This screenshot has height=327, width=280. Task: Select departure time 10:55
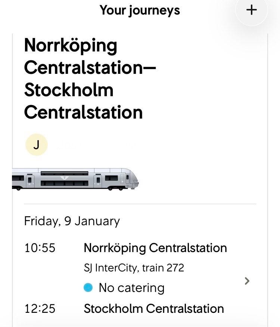coord(40,248)
